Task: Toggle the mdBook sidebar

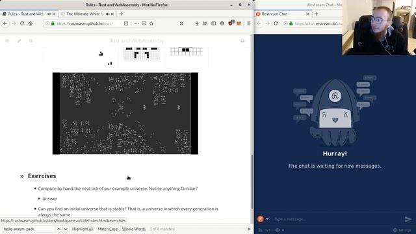Action: coord(7,40)
